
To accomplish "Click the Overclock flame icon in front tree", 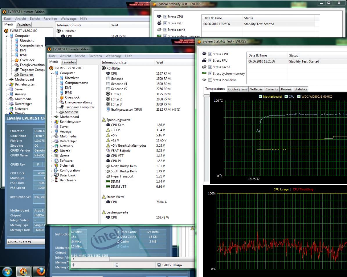I will click(x=62, y=97).
